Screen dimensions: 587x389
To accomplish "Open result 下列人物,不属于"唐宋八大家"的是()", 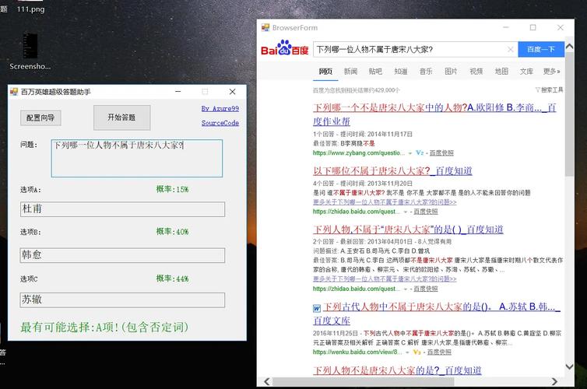I will 408,230.
